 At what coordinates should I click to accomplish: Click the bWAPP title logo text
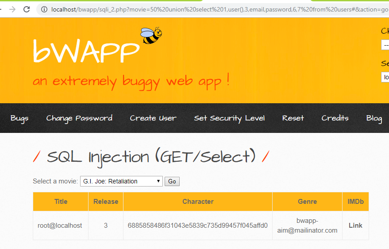(86, 51)
